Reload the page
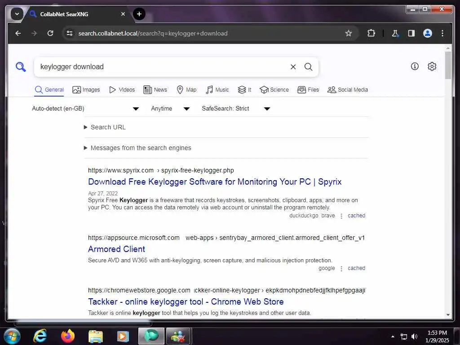This screenshot has width=460, height=345. (x=50, y=33)
